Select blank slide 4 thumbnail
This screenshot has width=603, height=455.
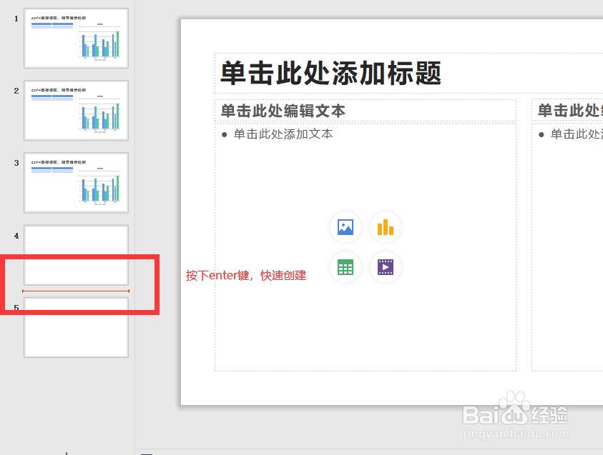coord(76,255)
